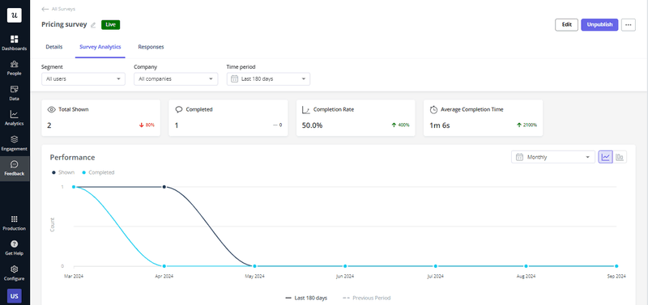Click the 1m 6s completion time value
The height and width of the screenshot is (305, 648).
click(439, 125)
